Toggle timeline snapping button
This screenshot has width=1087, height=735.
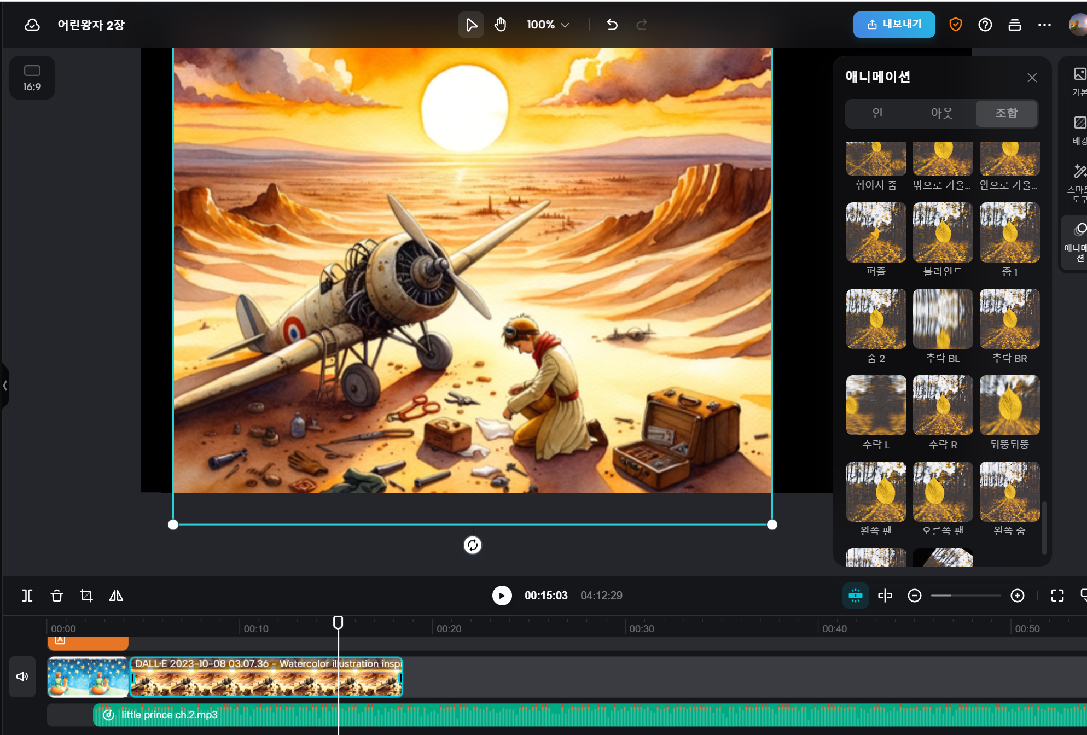point(855,596)
